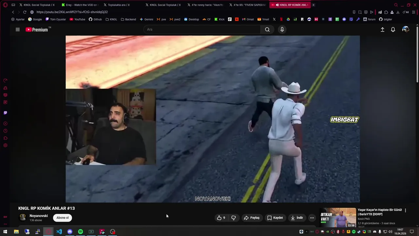419x236 pixels.
Task: Click the Paylaş share button
Action: click(x=251, y=218)
